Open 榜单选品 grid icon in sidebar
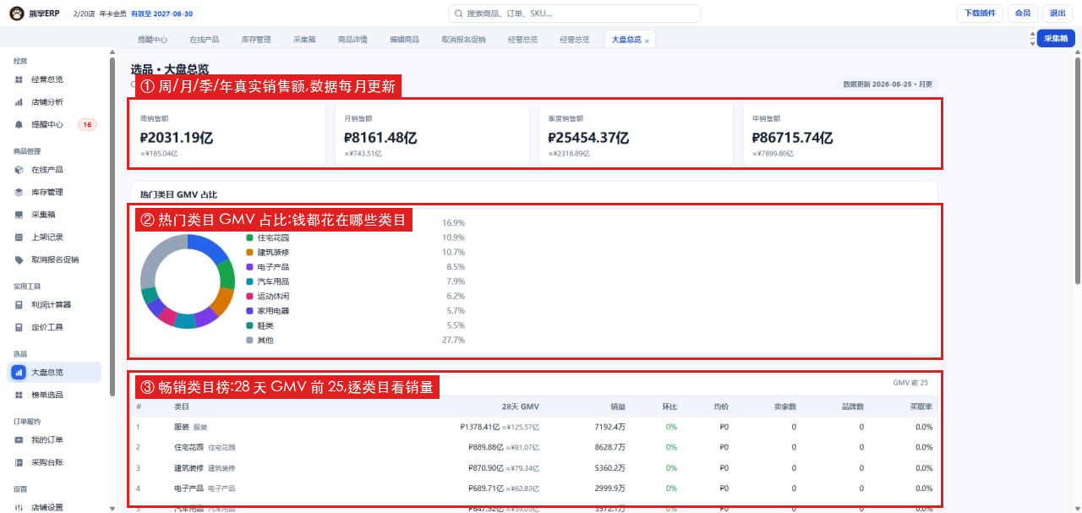This screenshot has height=513, width=1082. [19, 395]
